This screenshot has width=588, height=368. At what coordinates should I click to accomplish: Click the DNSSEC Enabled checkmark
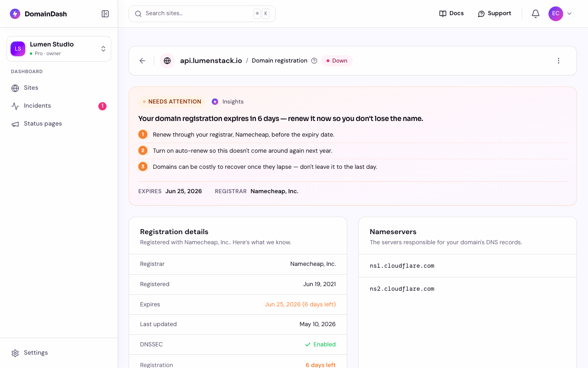308,345
